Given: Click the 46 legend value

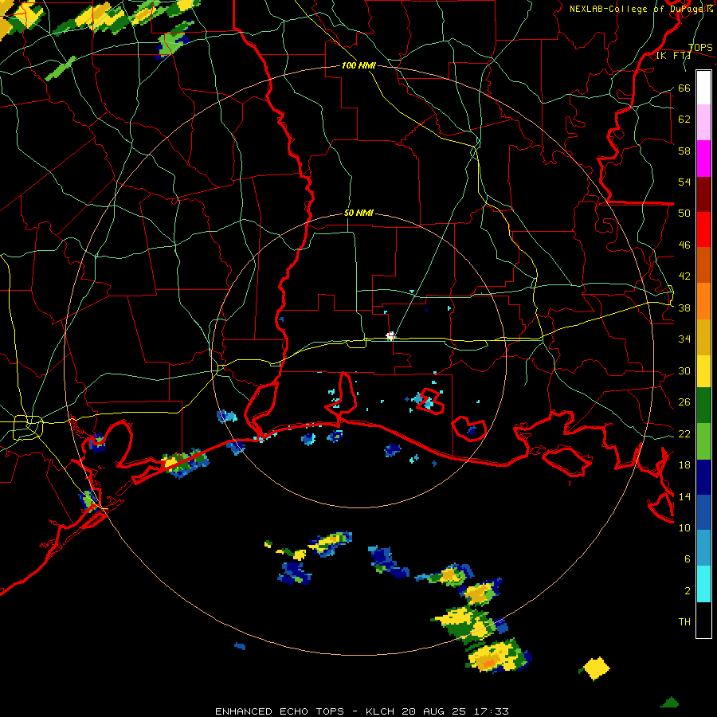Looking at the screenshot, I should point(684,245).
